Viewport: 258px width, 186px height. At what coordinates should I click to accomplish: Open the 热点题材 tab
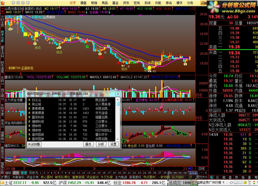[149, 177]
